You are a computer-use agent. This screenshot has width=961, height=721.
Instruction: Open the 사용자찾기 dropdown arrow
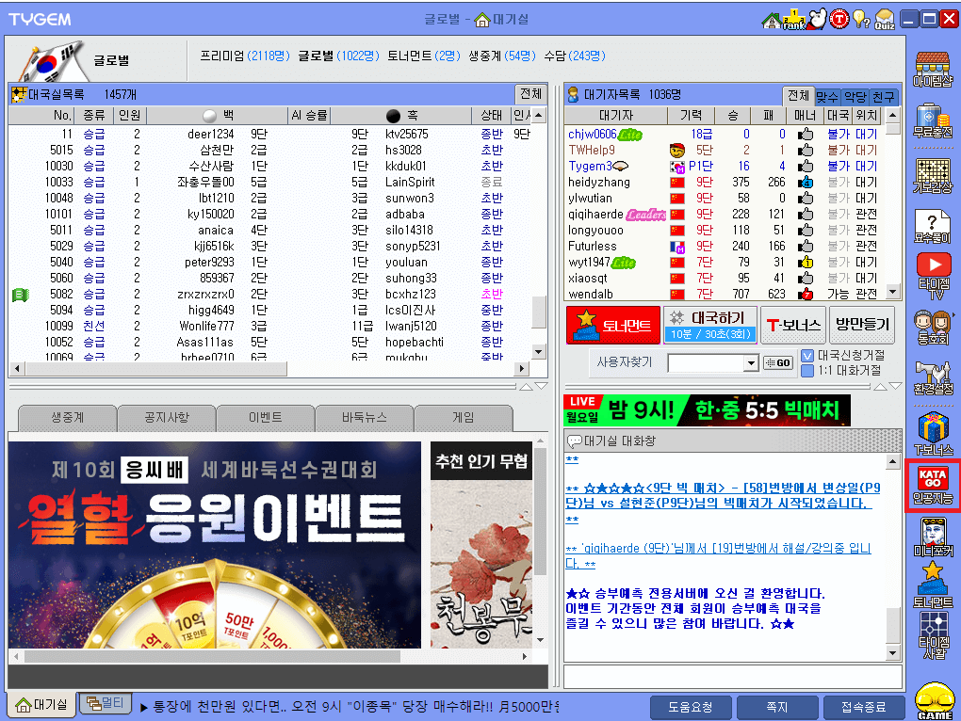pyautogui.click(x=752, y=363)
